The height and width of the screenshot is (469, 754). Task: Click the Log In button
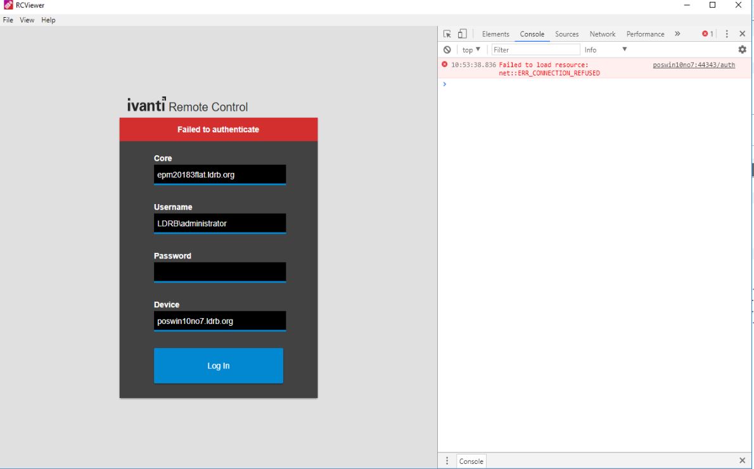[x=218, y=366]
